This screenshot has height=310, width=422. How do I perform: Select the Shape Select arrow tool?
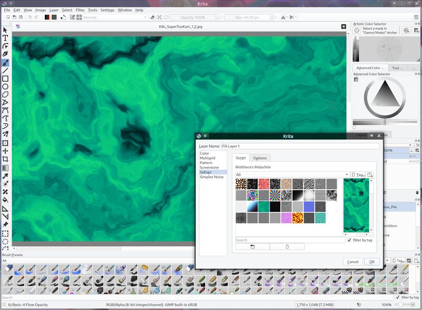pos(5,30)
